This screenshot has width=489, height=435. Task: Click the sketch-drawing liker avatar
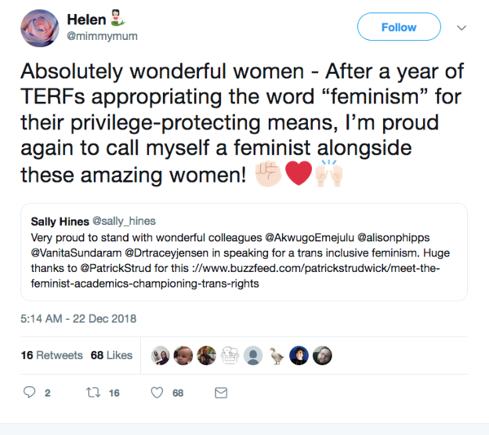click(x=231, y=356)
